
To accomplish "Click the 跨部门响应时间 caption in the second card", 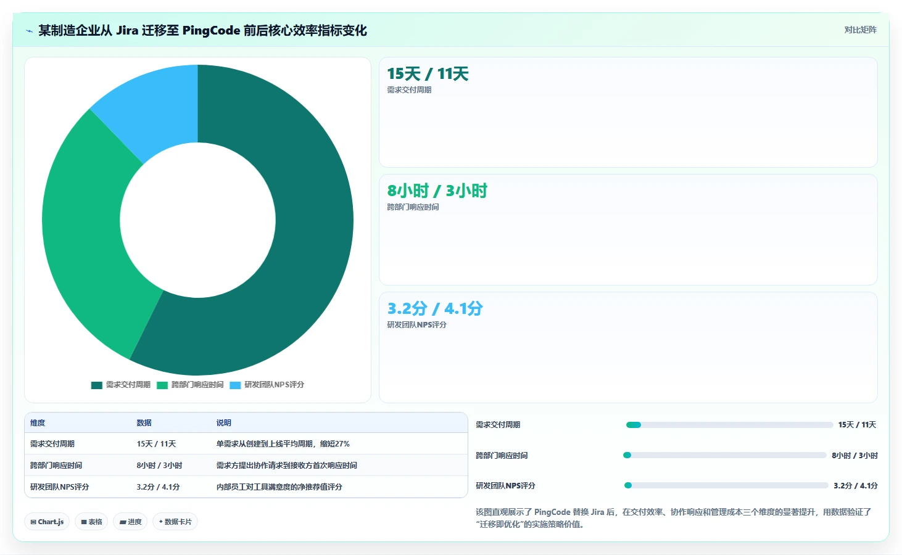I will point(413,207).
